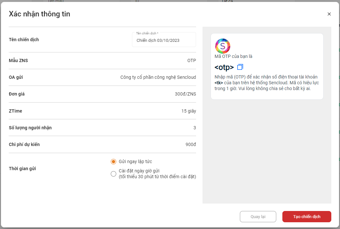Click the ZTime value 15 giây
The height and width of the screenshot is (229, 340).
[188, 111]
